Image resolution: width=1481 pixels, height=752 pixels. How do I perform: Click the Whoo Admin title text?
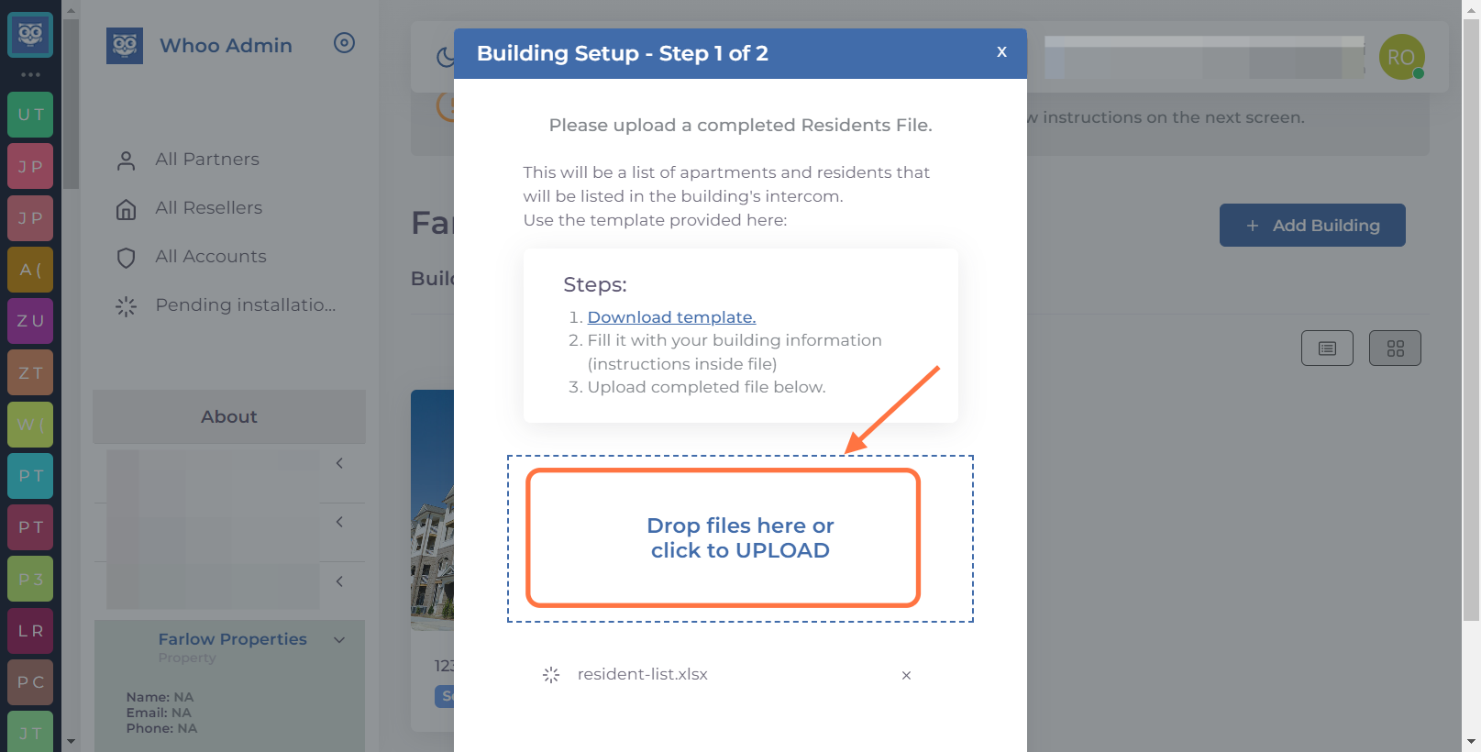pyautogui.click(x=226, y=45)
